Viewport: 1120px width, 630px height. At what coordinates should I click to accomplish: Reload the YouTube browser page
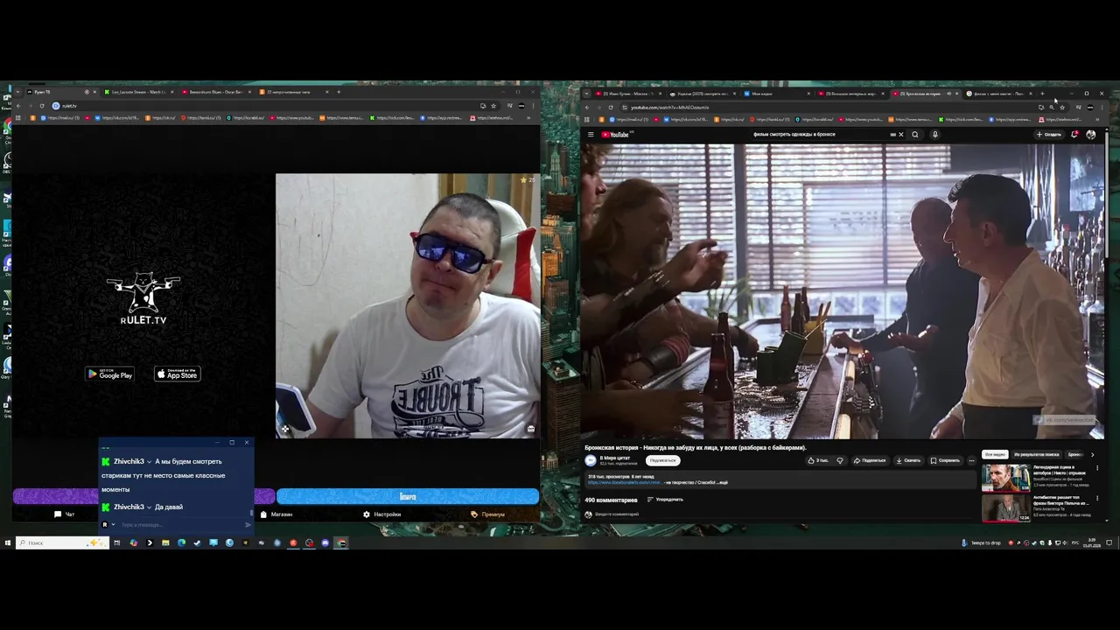[x=611, y=107]
